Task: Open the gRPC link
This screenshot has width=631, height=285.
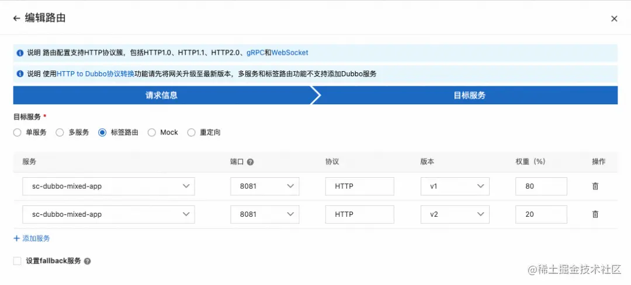Action: (255, 52)
